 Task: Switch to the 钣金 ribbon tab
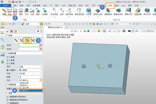pyautogui.click(x=45, y=5)
